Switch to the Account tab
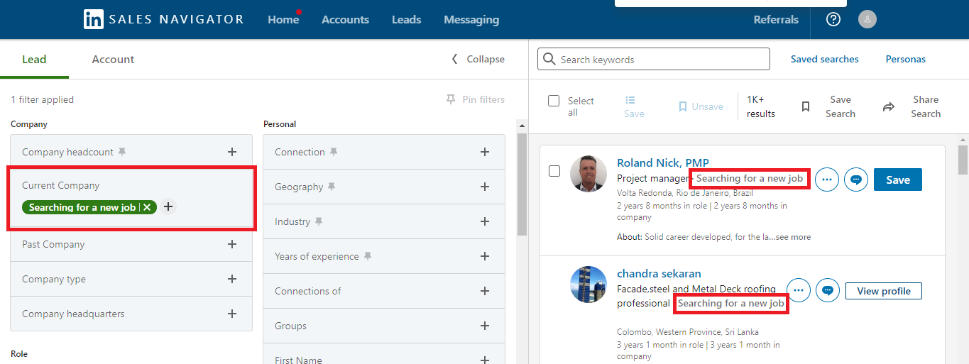 coord(113,60)
